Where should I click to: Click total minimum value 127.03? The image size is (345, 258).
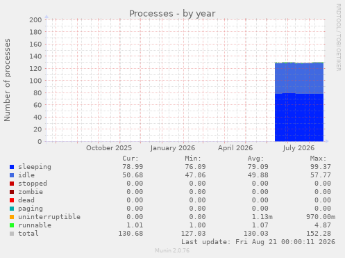pyautogui.click(x=193, y=234)
